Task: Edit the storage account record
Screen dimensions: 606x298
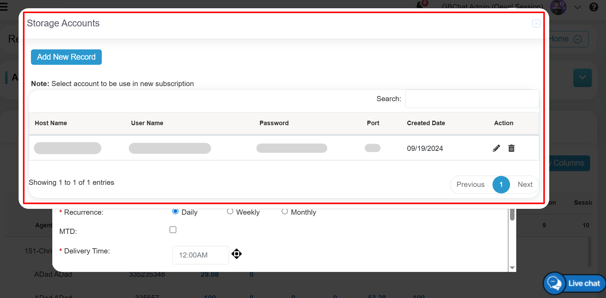Action: pyautogui.click(x=496, y=148)
